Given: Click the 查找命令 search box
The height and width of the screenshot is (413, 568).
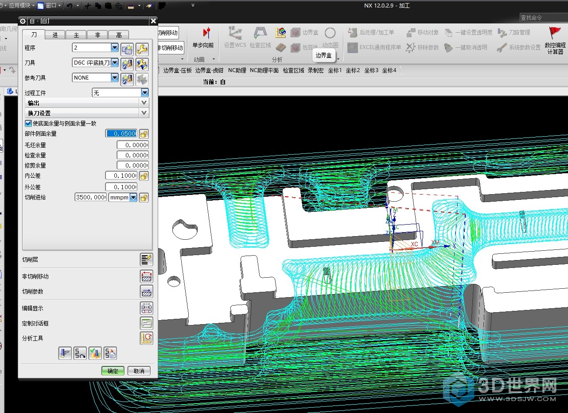Looking at the screenshot, I should 544,18.
